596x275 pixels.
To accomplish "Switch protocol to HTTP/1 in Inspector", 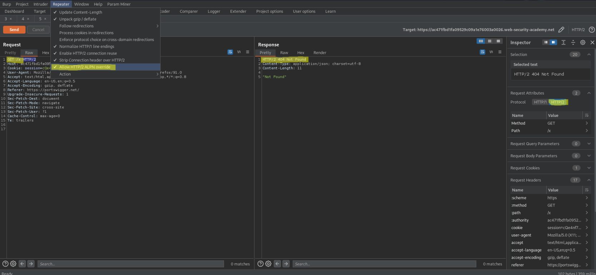I will tap(540, 102).
